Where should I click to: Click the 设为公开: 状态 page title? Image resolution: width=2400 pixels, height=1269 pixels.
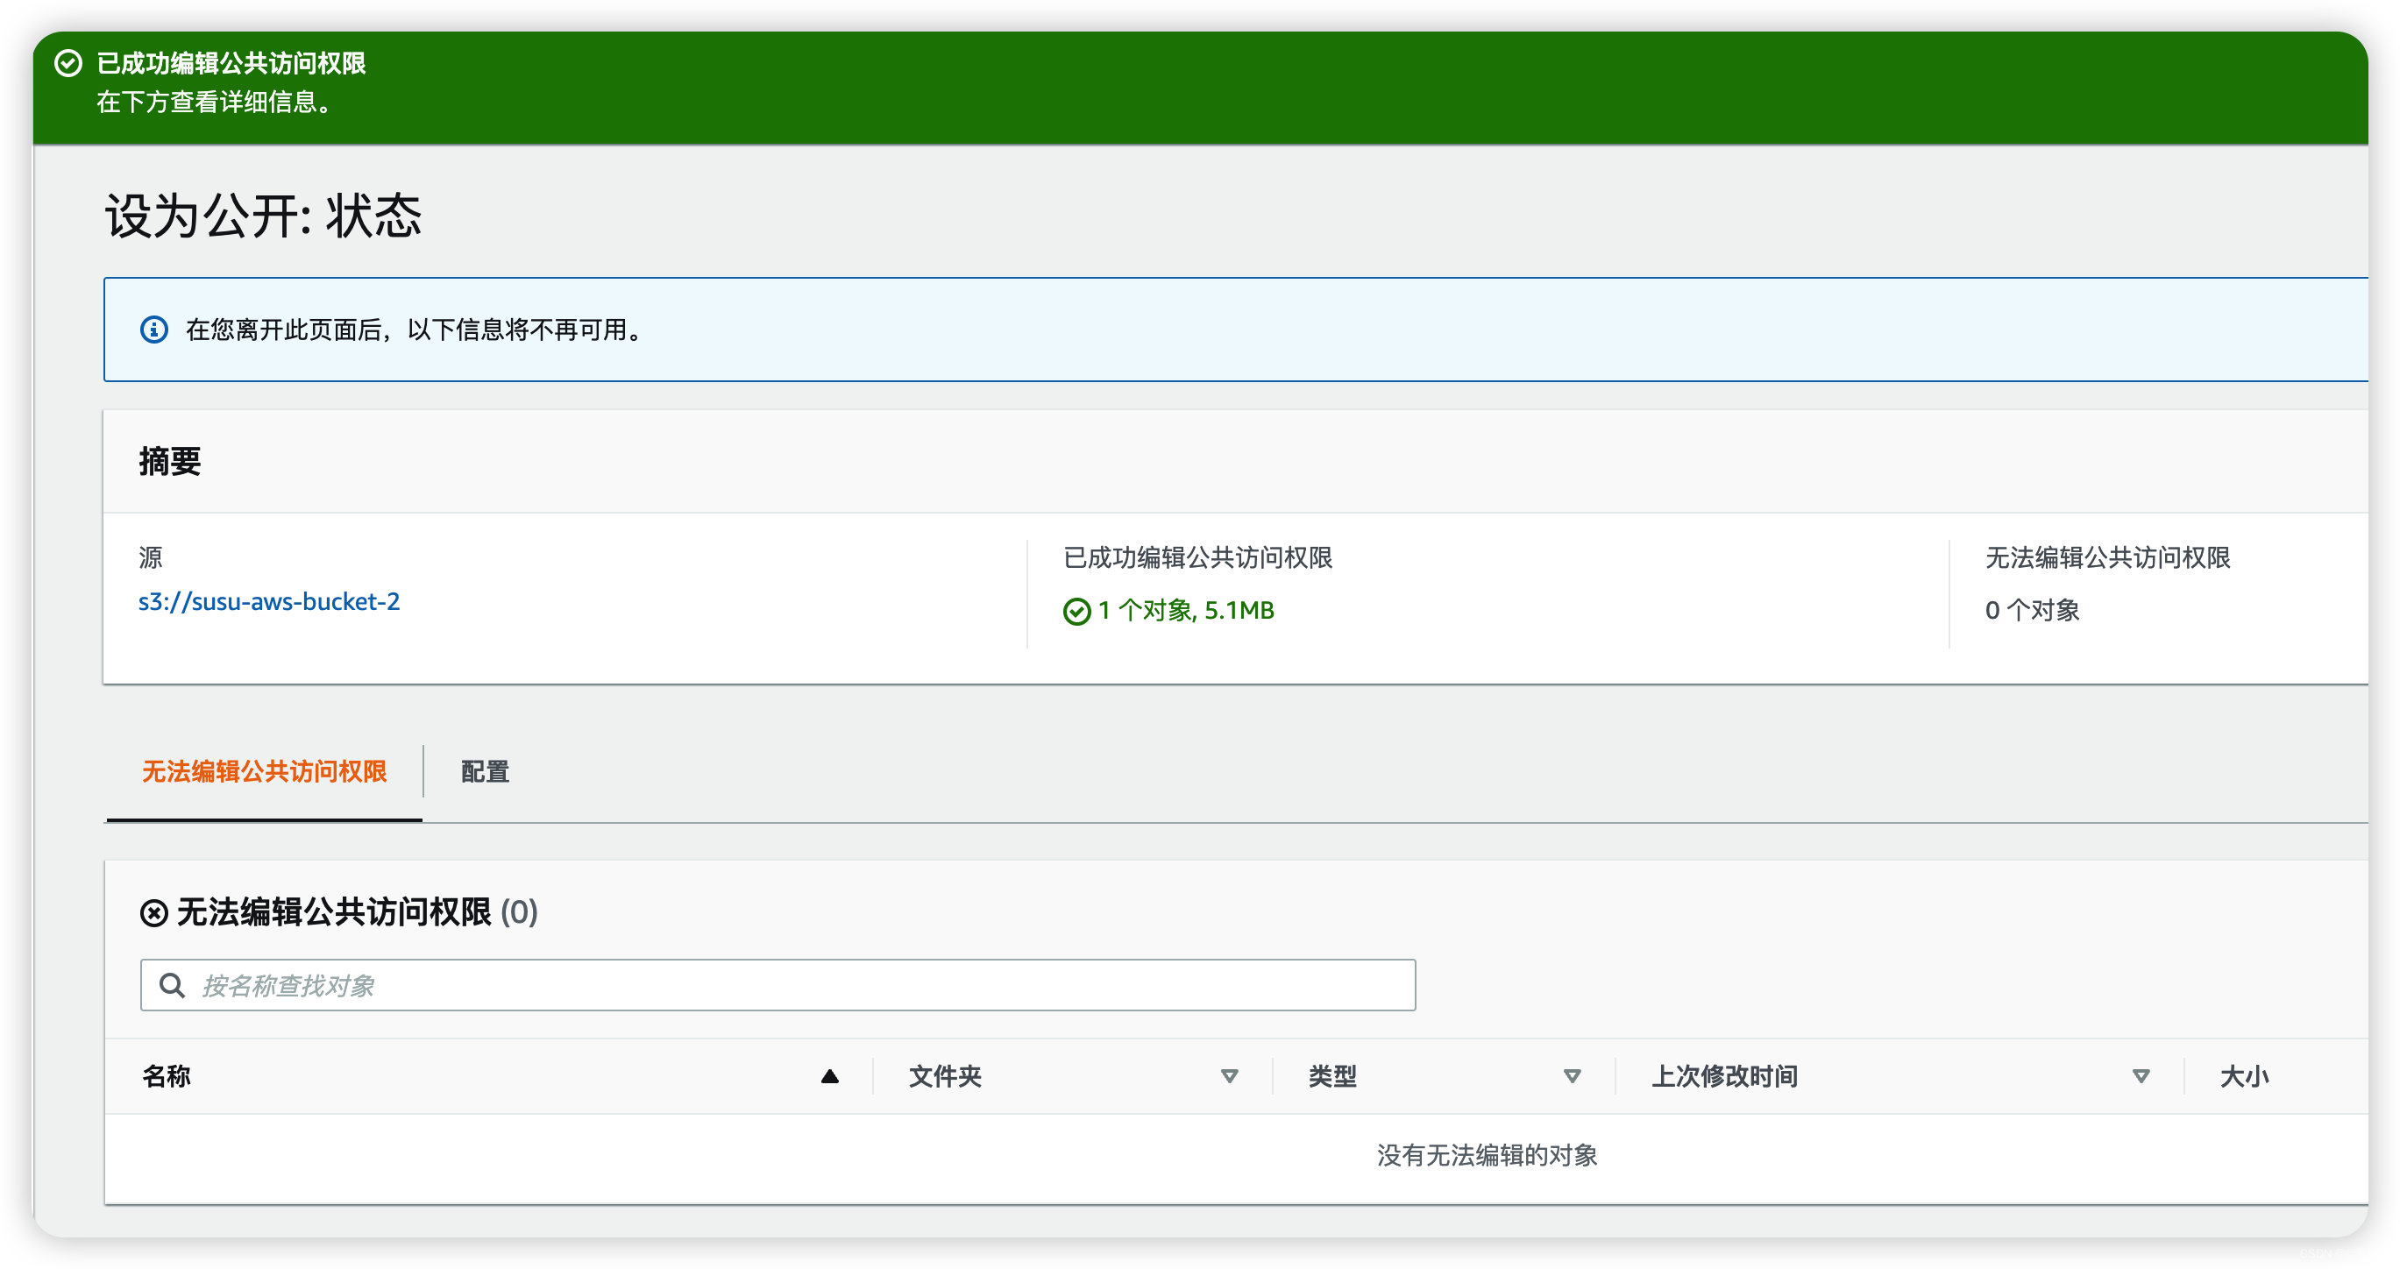(263, 216)
